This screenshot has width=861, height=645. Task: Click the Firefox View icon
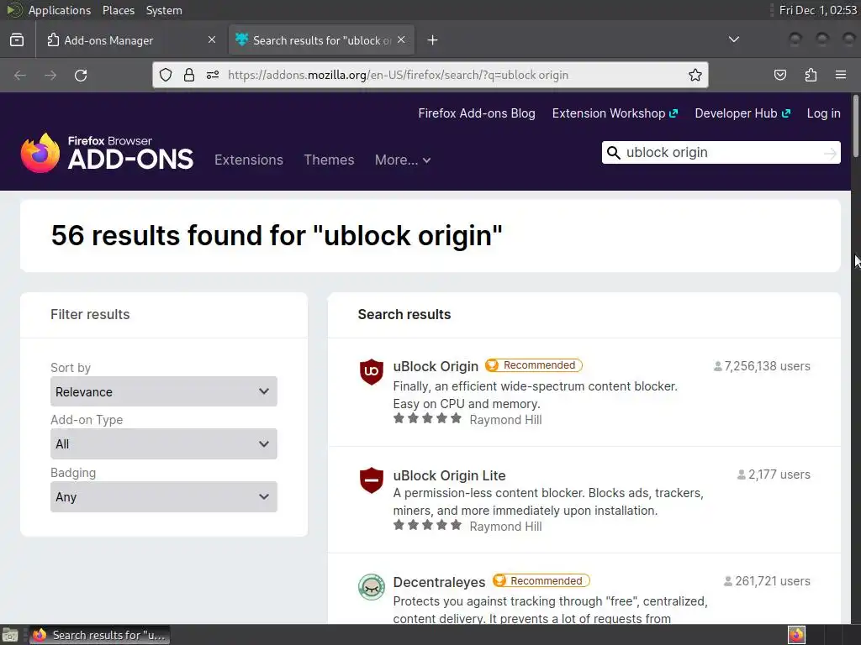click(17, 40)
